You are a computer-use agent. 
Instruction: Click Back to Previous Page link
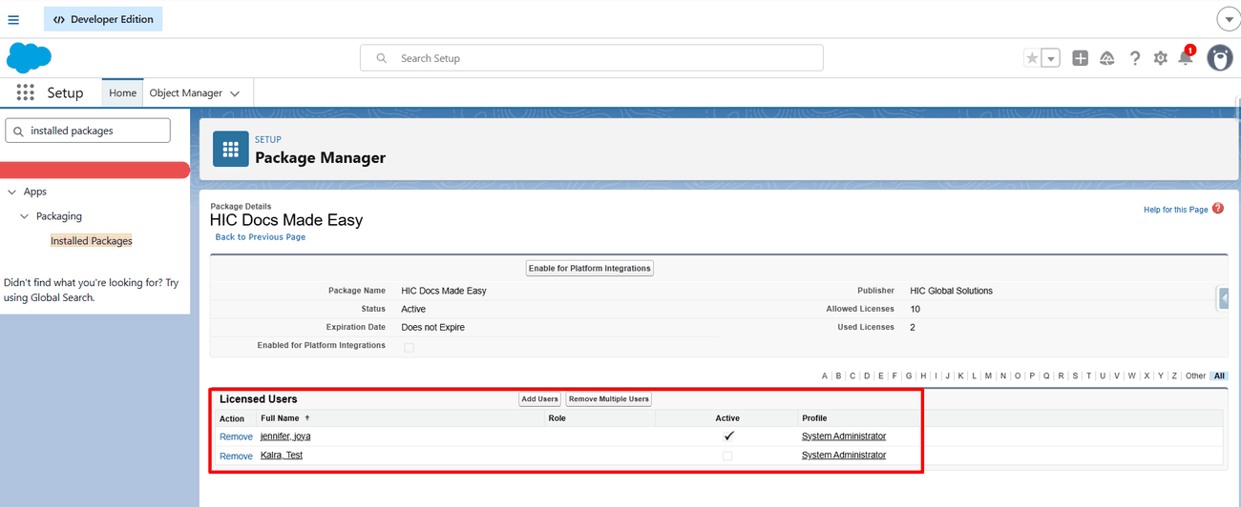pos(261,237)
